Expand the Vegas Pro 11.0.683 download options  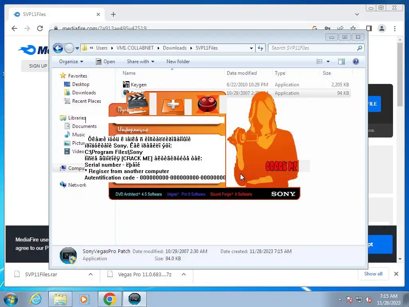coord(184,274)
